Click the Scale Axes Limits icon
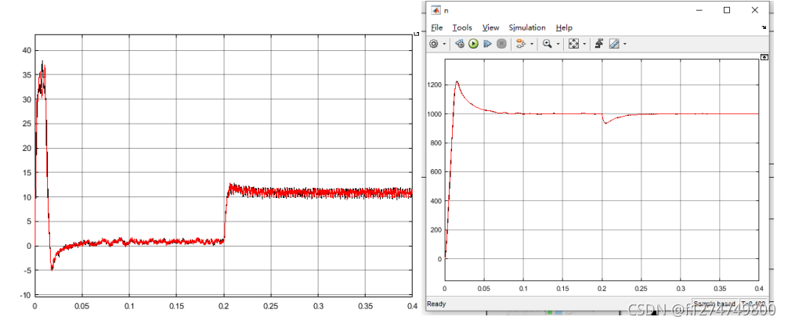This screenshot has height=324, width=788. pos(573,44)
